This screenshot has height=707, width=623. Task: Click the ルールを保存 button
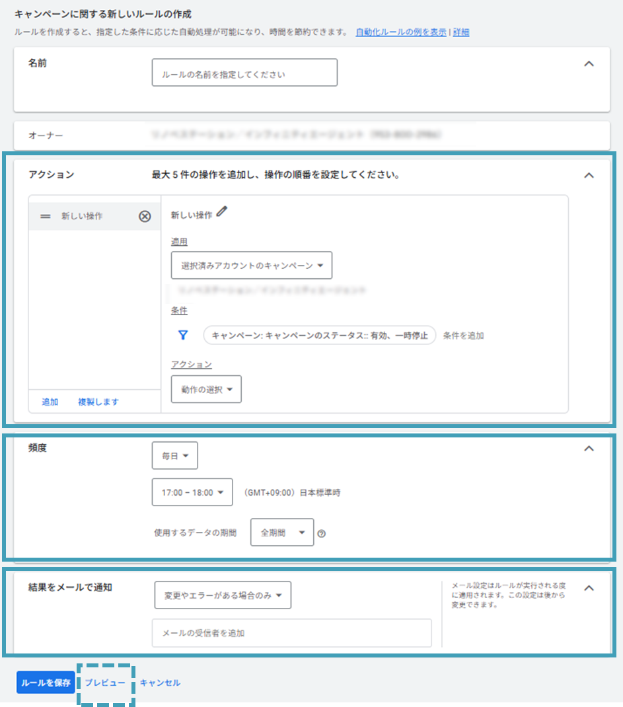tap(46, 683)
